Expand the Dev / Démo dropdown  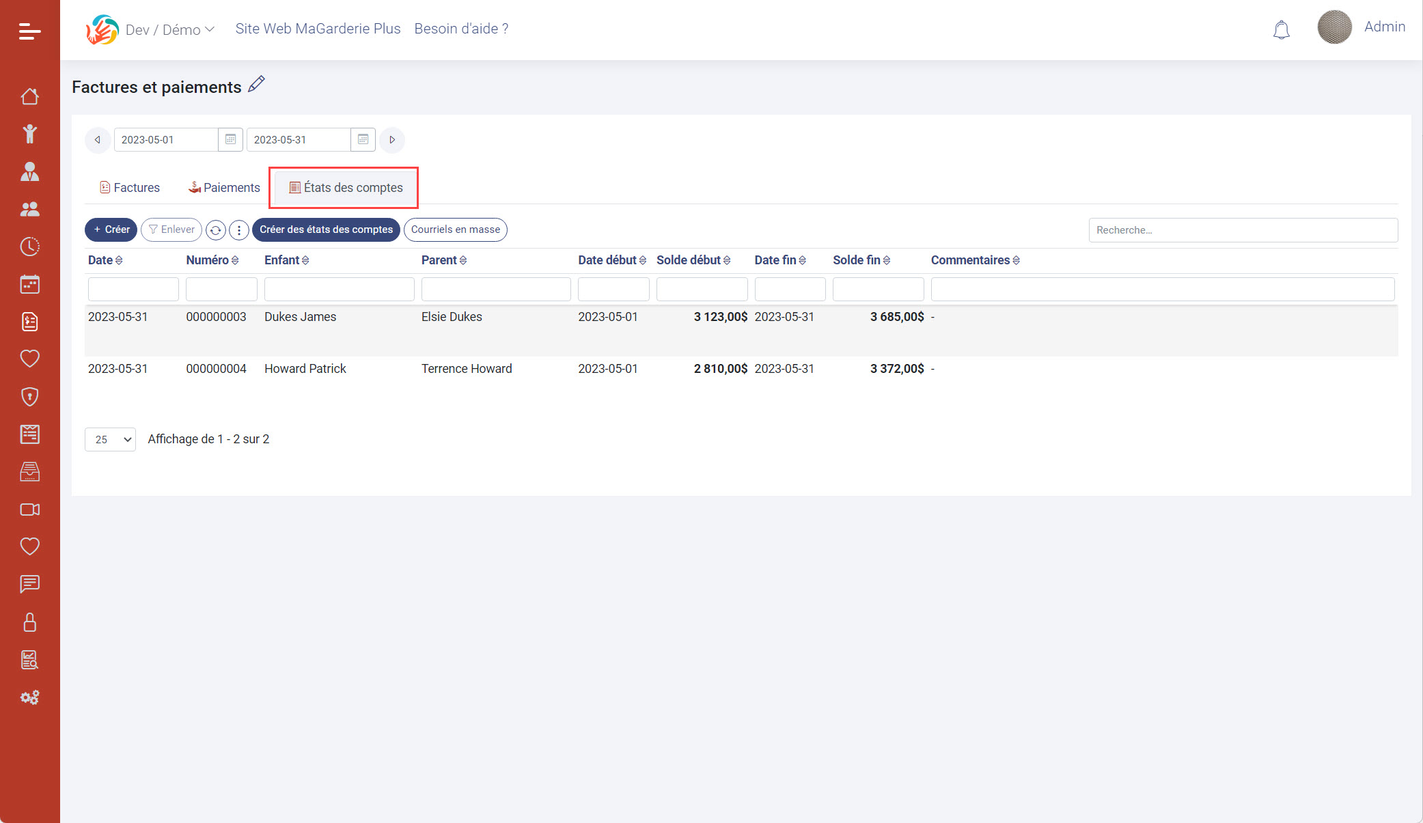point(169,29)
